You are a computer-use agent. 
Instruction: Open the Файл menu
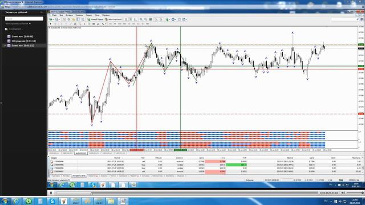pos(54,15)
